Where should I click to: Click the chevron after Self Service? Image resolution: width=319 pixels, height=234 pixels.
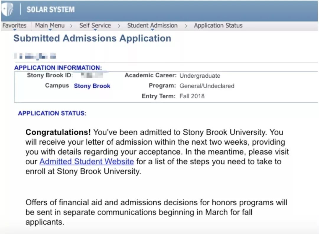[x=119, y=26]
